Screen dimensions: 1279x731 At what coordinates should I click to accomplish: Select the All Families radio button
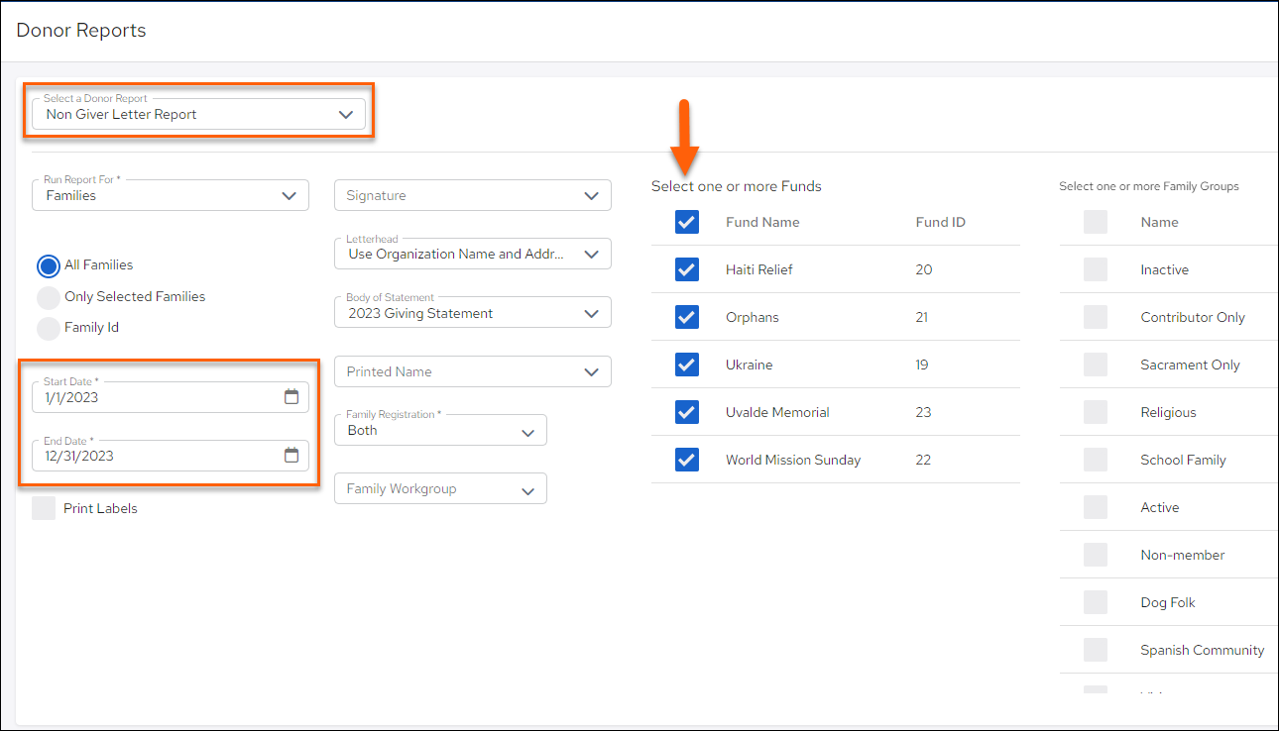click(x=49, y=265)
